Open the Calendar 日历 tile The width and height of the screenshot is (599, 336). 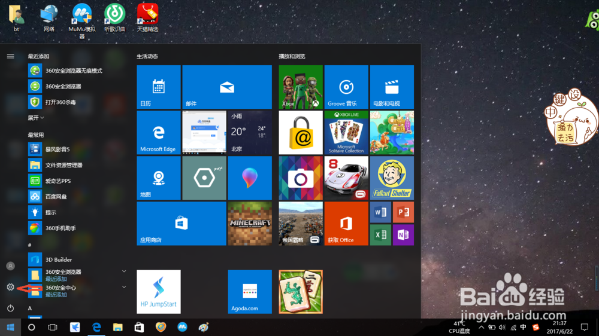pyautogui.click(x=159, y=87)
